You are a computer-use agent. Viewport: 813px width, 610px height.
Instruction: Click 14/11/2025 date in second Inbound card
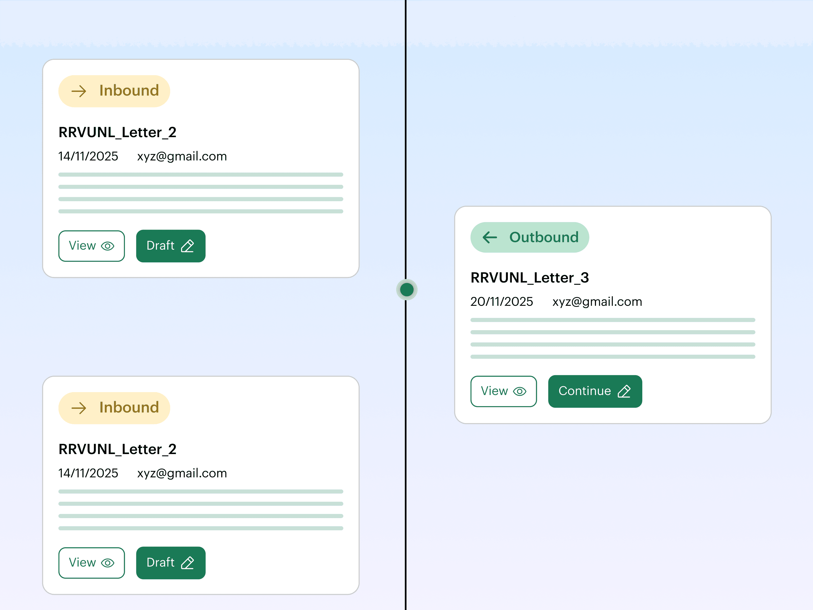tap(88, 473)
